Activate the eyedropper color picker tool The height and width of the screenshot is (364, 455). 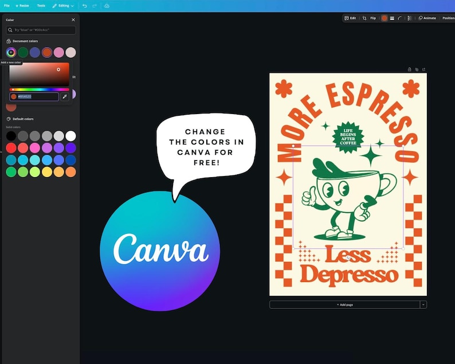coord(65,97)
